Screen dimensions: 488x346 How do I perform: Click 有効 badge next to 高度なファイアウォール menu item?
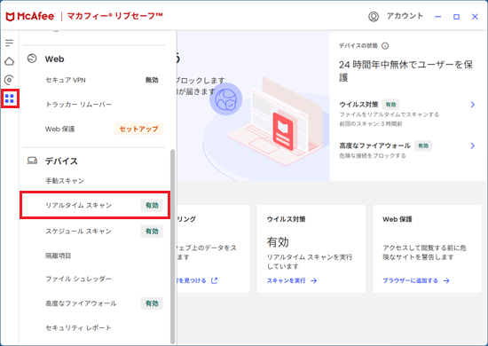(x=152, y=303)
